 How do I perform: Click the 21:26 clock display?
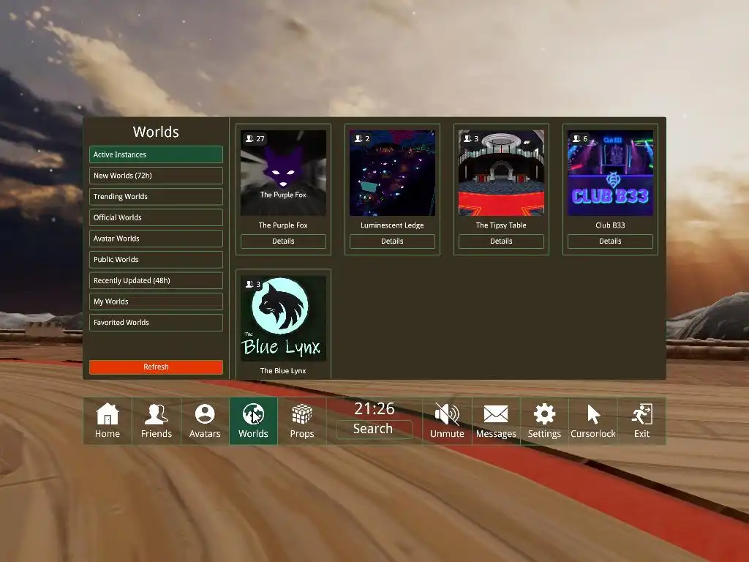point(374,408)
